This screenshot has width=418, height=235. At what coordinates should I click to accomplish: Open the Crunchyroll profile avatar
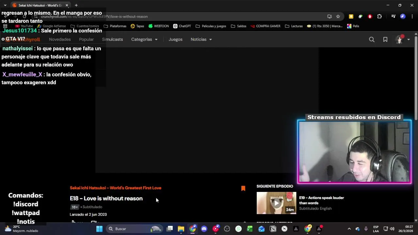(x=400, y=39)
